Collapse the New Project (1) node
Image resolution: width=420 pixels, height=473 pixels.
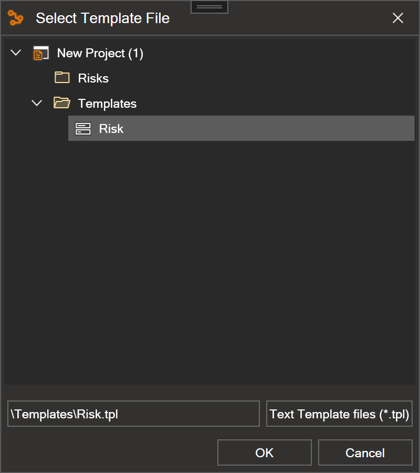coord(16,53)
